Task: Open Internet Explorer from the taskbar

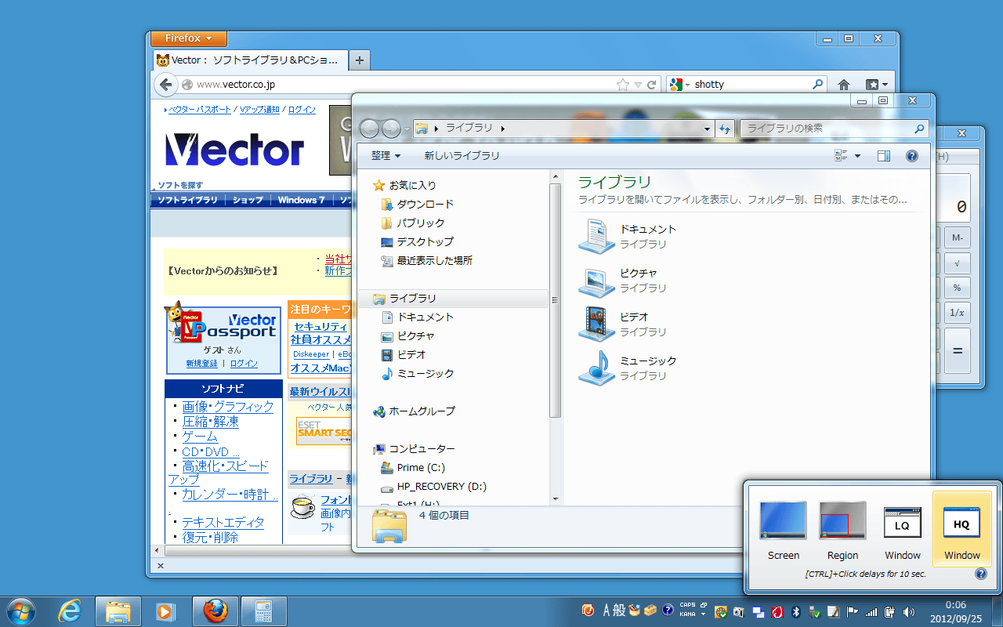Action: (70, 611)
